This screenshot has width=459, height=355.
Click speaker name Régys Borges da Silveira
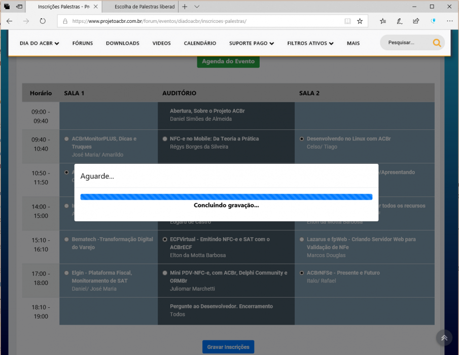click(199, 147)
